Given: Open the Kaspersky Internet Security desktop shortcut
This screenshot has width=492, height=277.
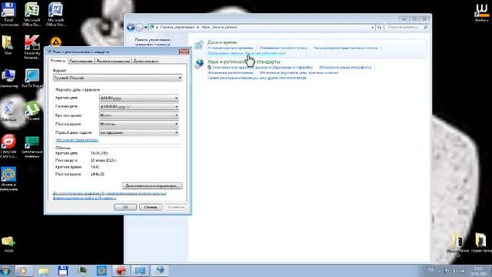Looking at the screenshot, I should click(x=32, y=47).
